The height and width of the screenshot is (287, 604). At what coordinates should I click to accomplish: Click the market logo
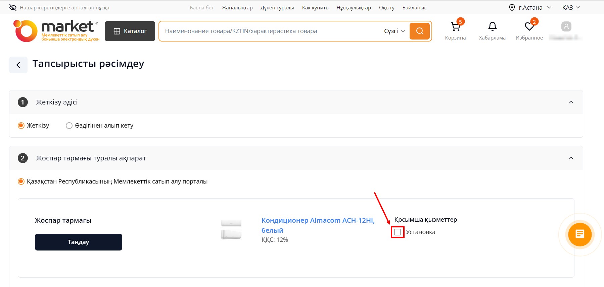(56, 31)
